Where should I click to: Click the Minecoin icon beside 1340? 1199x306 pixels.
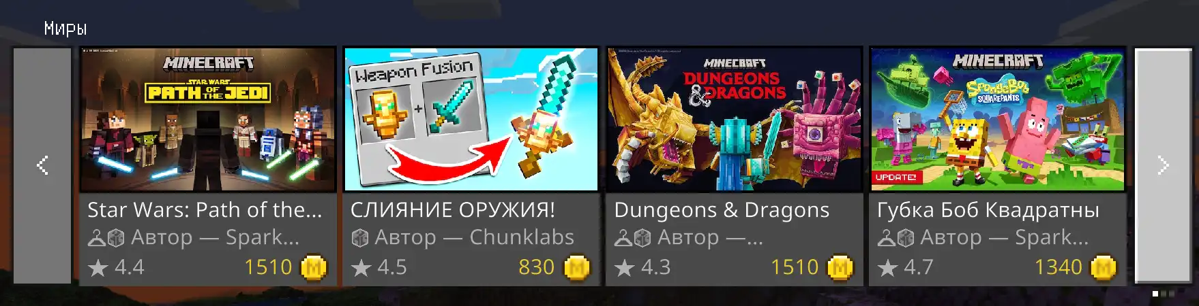tap(1104, 267)
